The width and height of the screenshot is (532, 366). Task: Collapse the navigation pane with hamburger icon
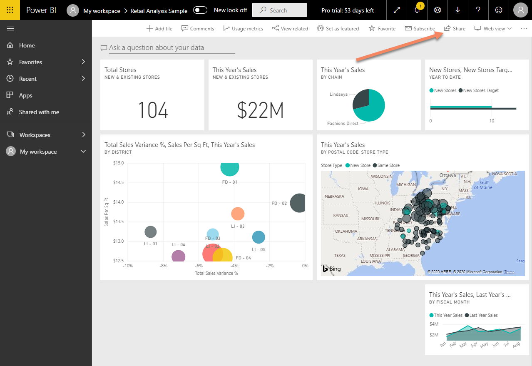point(10,28)
